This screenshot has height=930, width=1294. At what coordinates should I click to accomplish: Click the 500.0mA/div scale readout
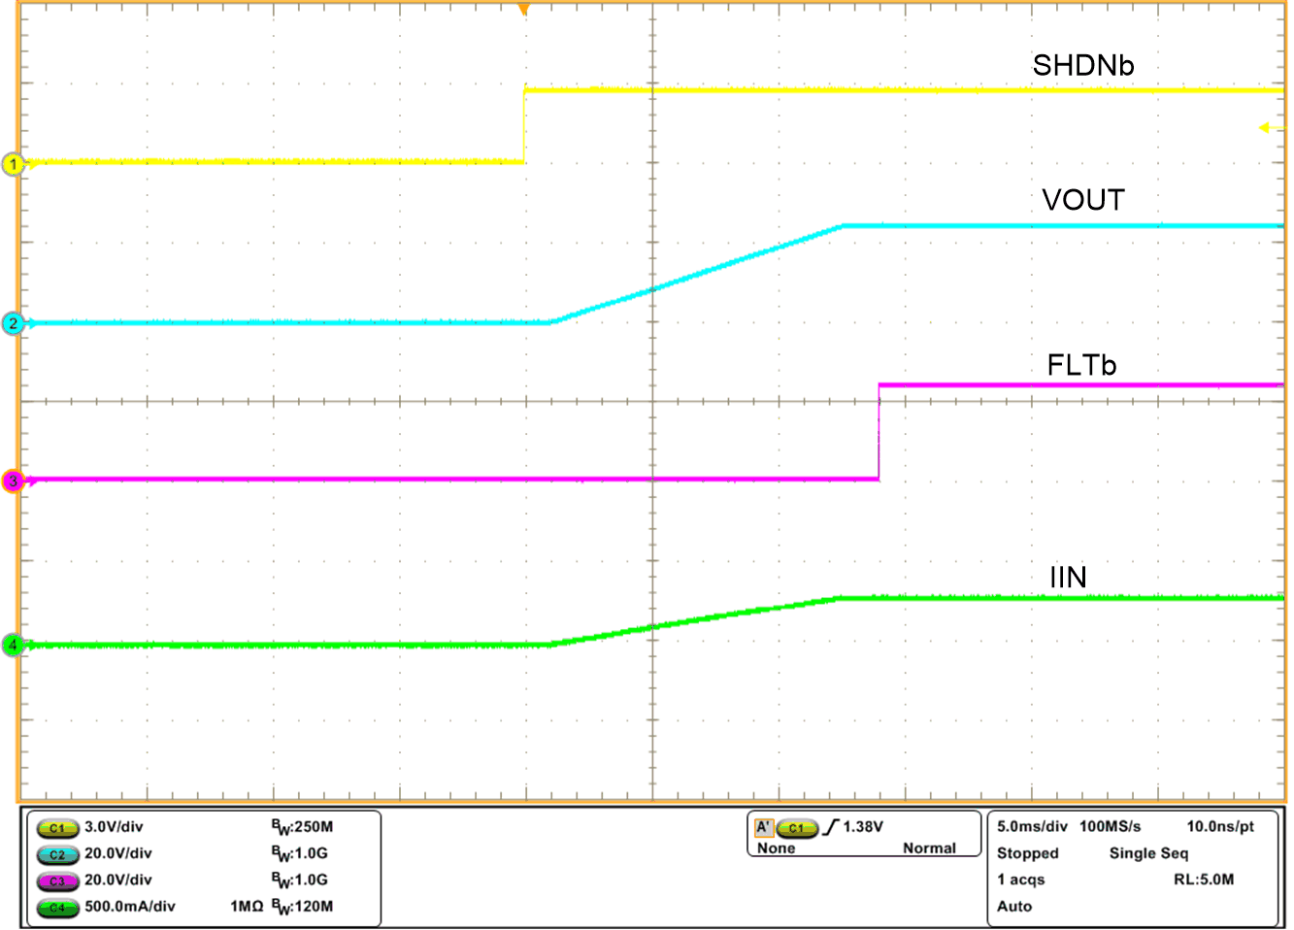(130, 906)
